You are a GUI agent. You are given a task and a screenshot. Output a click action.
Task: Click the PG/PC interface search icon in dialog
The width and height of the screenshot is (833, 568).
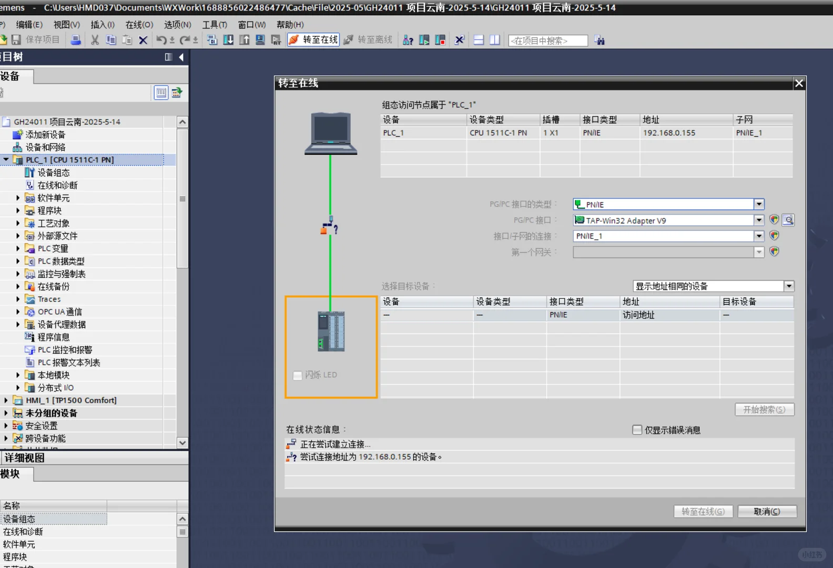point(788,220)
